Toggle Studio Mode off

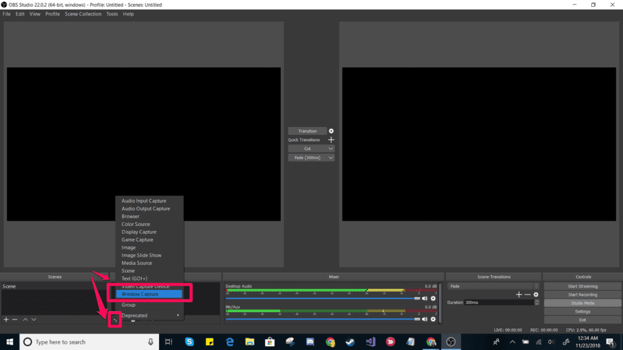(x=582, y=303)
